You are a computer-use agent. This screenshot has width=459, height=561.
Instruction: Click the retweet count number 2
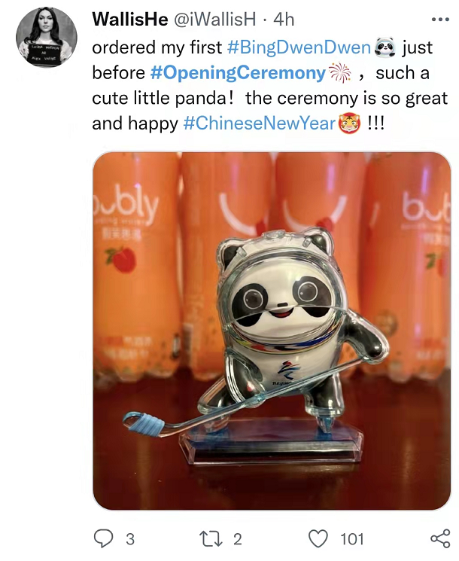tap(238, 539)
